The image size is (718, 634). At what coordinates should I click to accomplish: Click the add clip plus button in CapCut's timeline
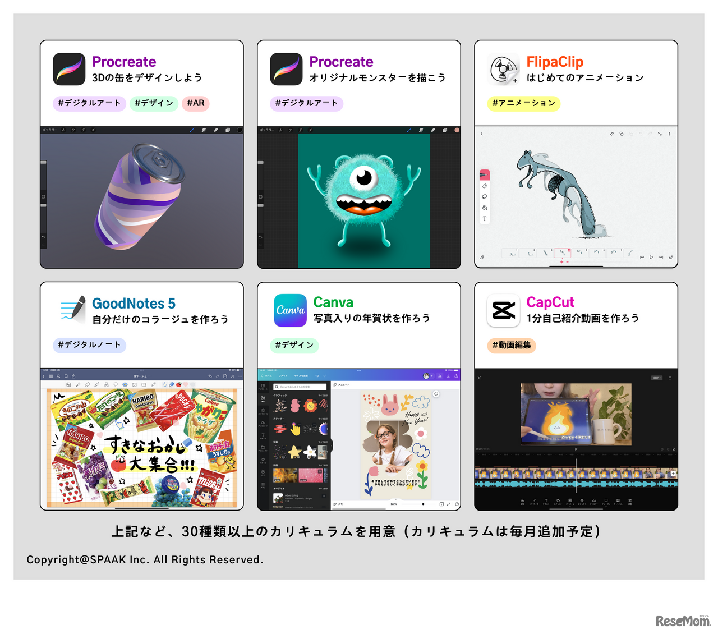(x=673, y=474)
